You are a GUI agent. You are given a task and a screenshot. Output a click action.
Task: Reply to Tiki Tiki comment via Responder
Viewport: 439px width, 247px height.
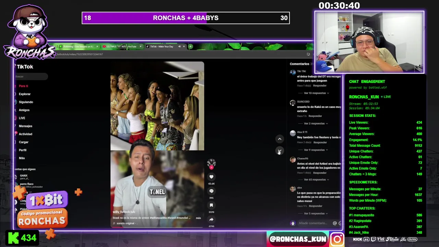tap(320, 86)
